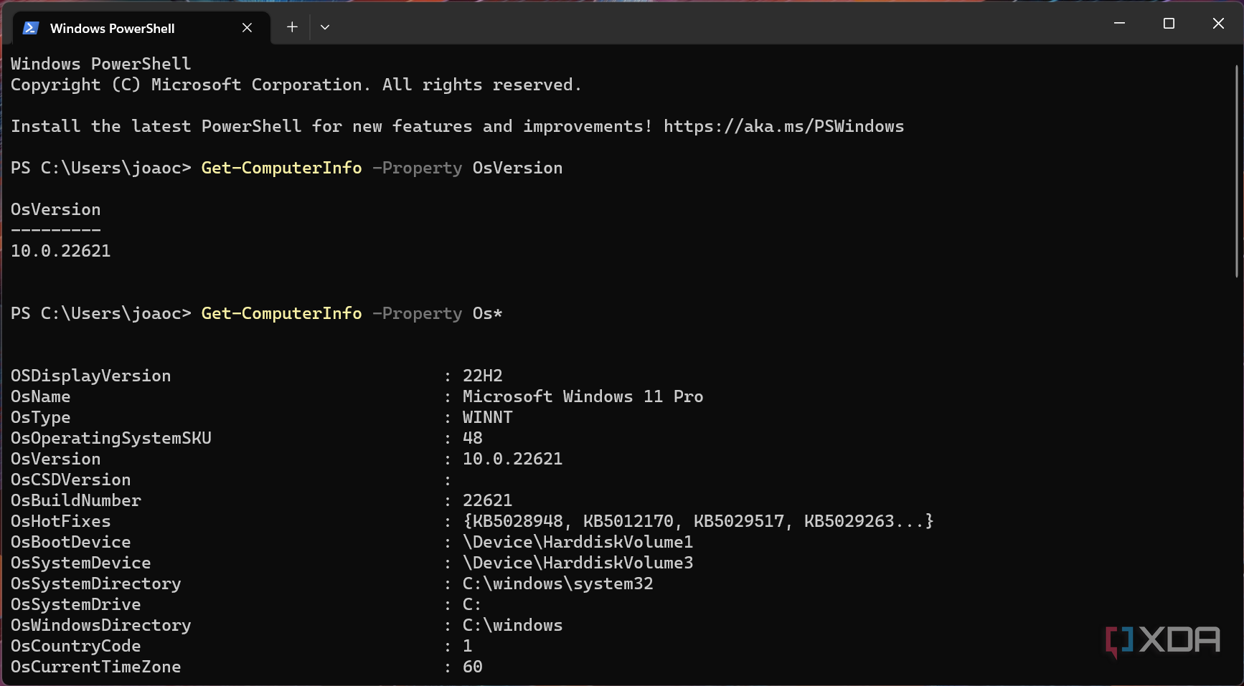The width and height of the screenshot is (1244, 686).
Task: Click the OsCSDVersion property name
Action: pos(71,480)
